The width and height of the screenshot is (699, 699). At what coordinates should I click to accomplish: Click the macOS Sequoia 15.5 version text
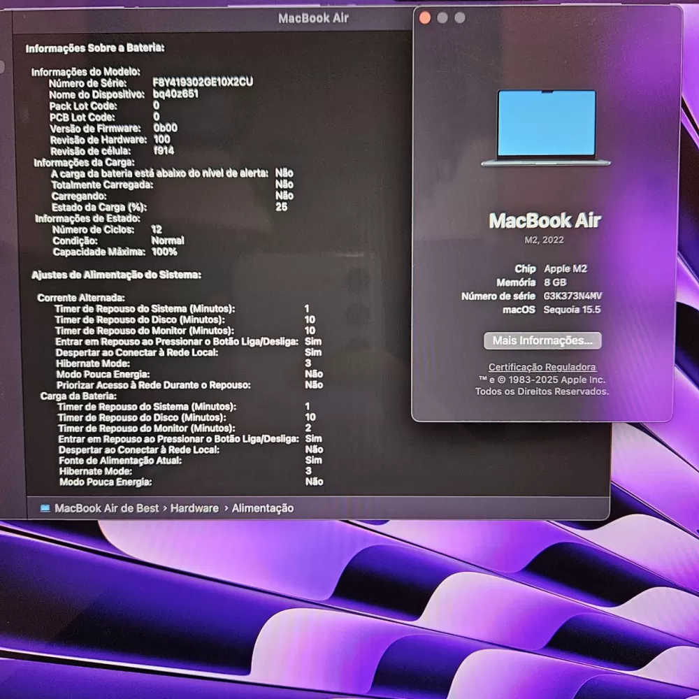pyautogui.click(x=572, y=310)
